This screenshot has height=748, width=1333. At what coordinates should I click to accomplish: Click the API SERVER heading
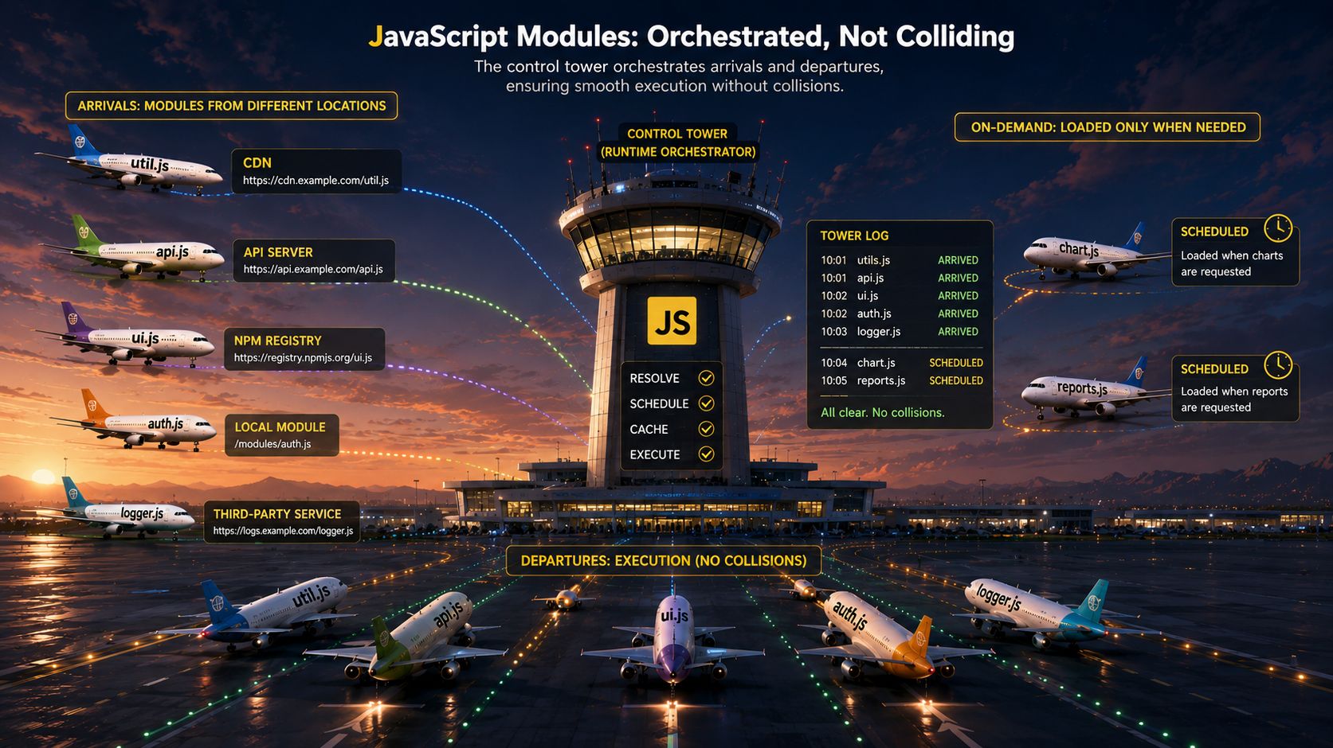coord(278,252)
